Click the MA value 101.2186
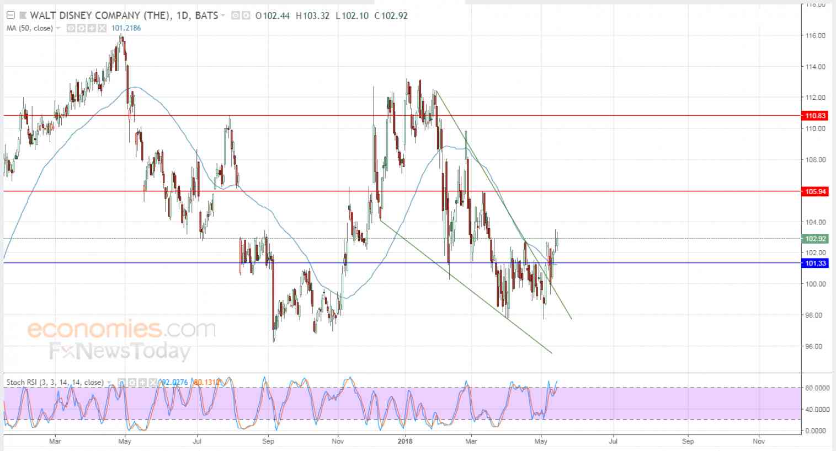 (126, 28)
